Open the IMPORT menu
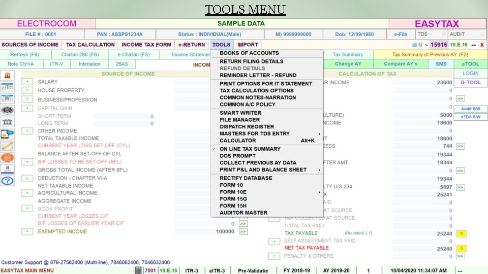 click(248, 45)
